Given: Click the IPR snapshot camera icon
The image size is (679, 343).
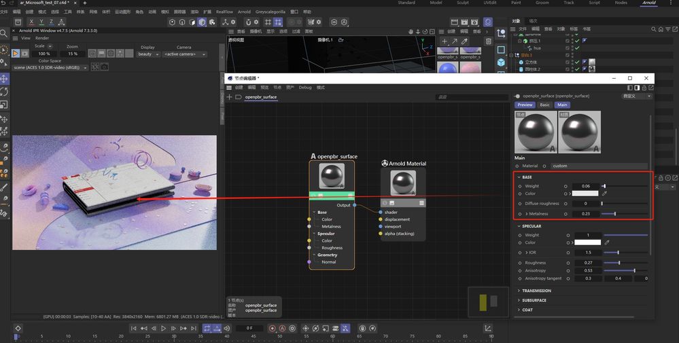Looking at the screenshot, I should [x=105, y=67].
